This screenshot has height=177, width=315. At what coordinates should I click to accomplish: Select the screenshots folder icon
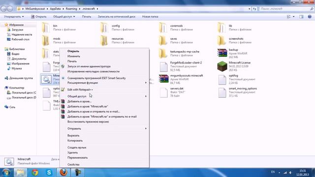click(221, 40)
